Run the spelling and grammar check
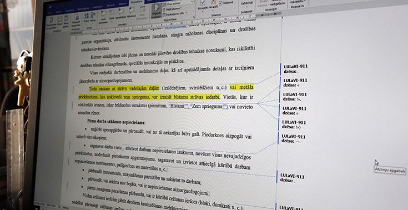The width and height of the screenshot is (408, 210). pos(51,22)
